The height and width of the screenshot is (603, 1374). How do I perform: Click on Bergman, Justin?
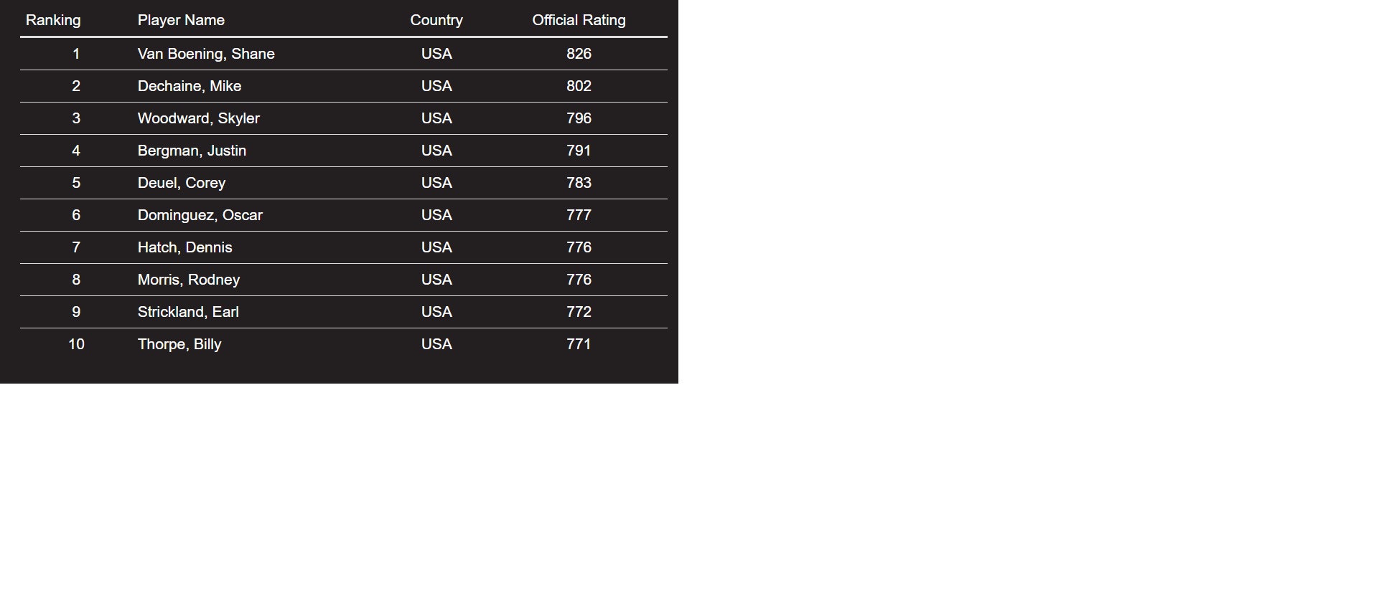coord(192,151)
